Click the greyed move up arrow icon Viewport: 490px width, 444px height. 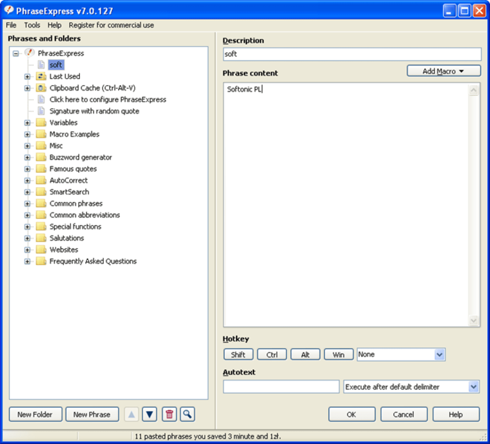tap(132, 414)
